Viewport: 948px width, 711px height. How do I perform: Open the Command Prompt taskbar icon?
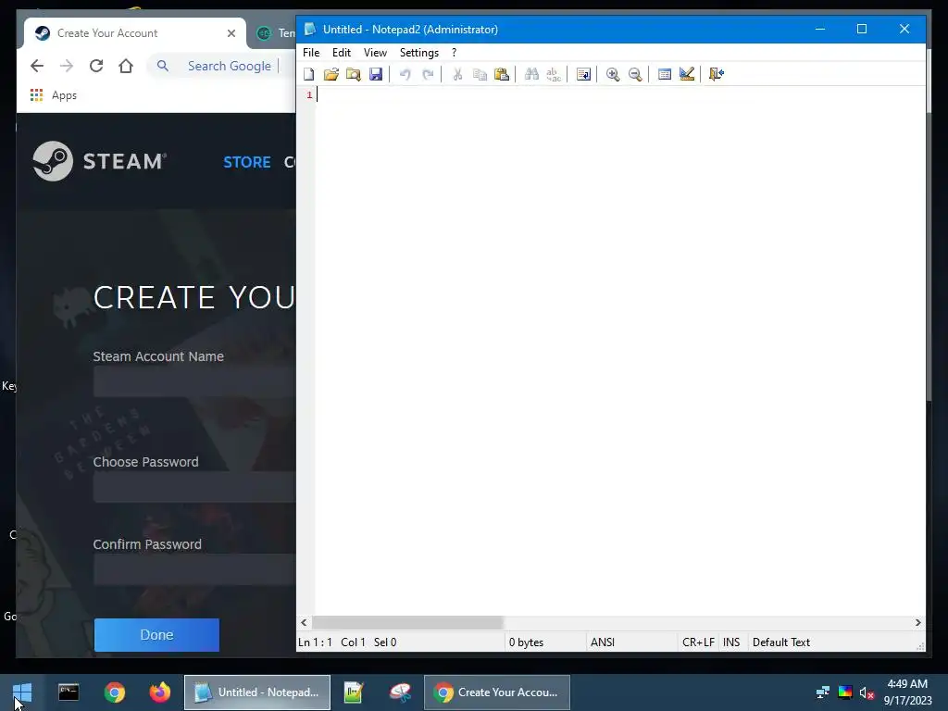[x=69, y=692]
